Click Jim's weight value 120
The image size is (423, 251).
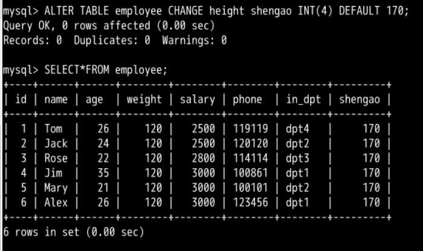tap(153, 173)
